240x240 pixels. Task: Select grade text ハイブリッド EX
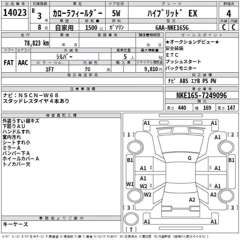[172, 13]
